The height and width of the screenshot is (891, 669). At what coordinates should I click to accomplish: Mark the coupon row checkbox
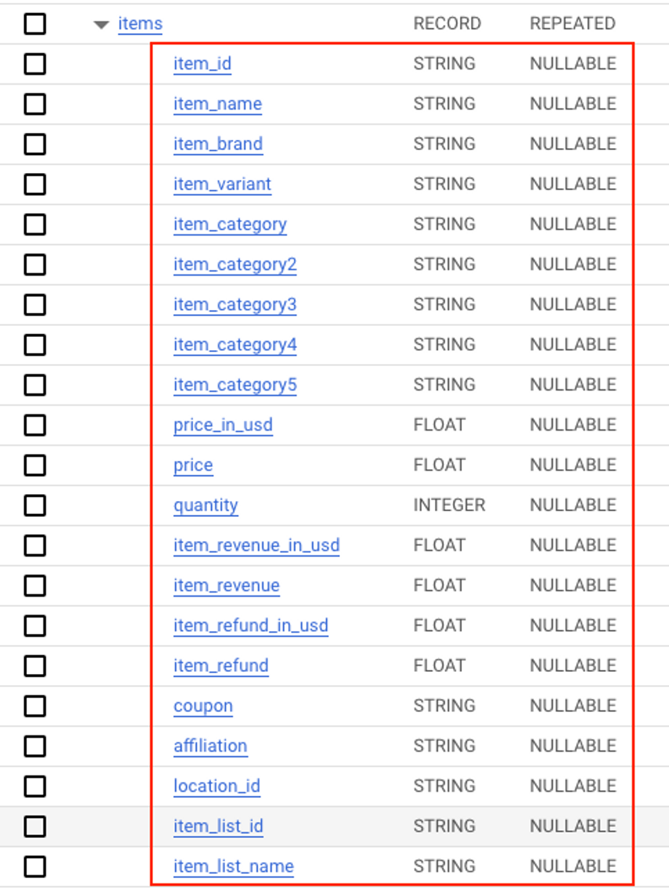pos(35,706)
